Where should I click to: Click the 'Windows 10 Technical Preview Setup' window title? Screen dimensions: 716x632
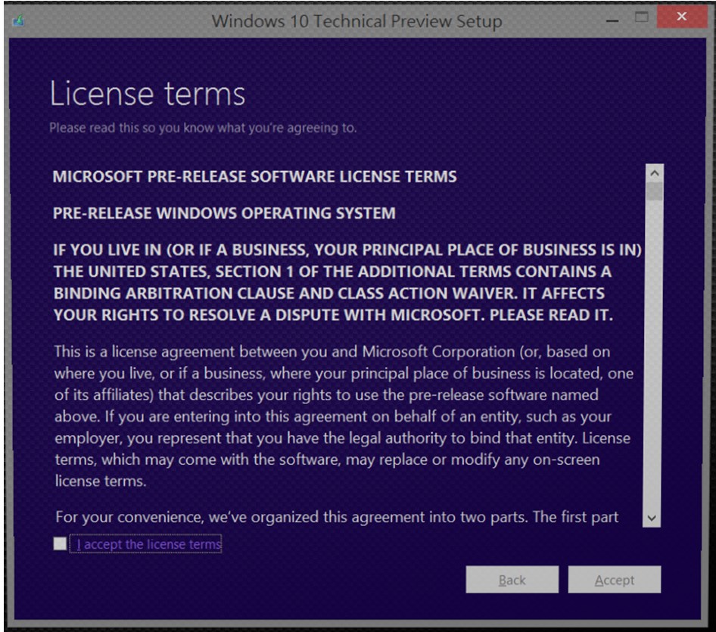tap(356, 21)
